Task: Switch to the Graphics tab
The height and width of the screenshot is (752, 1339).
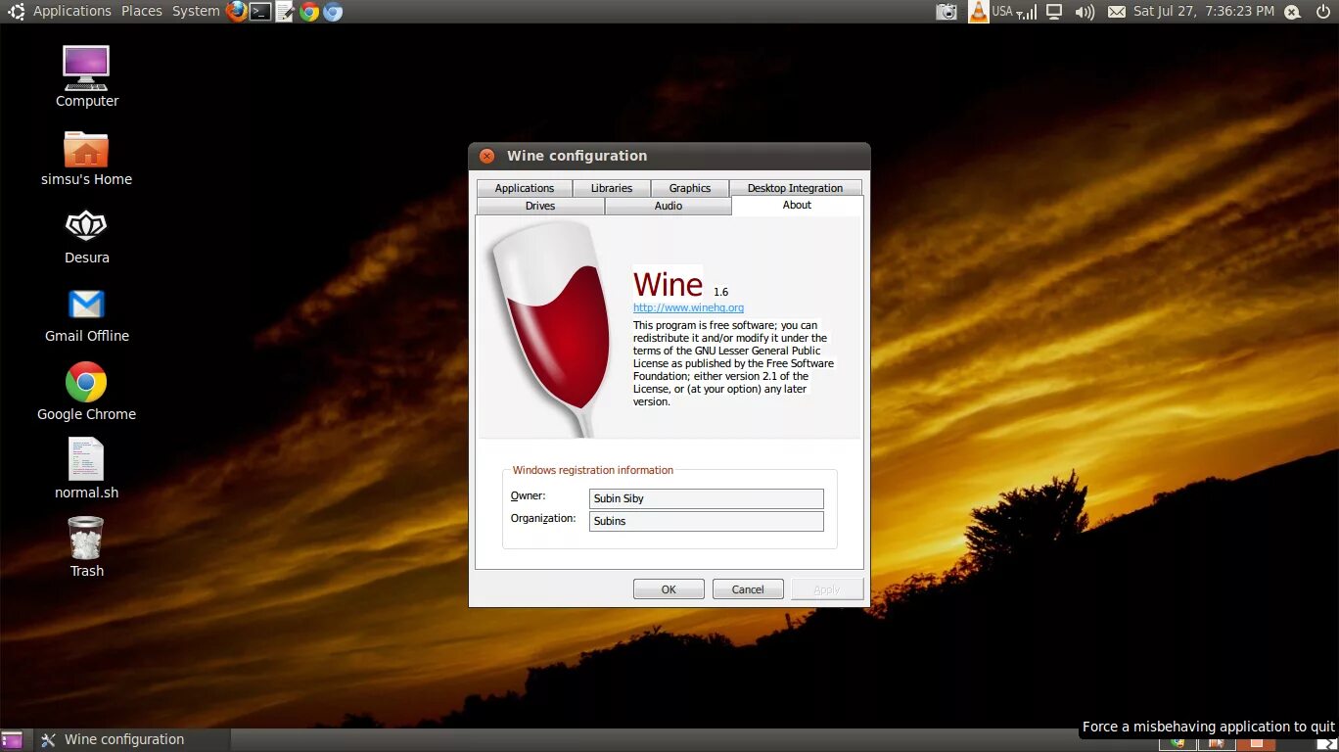Action: (690, 188)
